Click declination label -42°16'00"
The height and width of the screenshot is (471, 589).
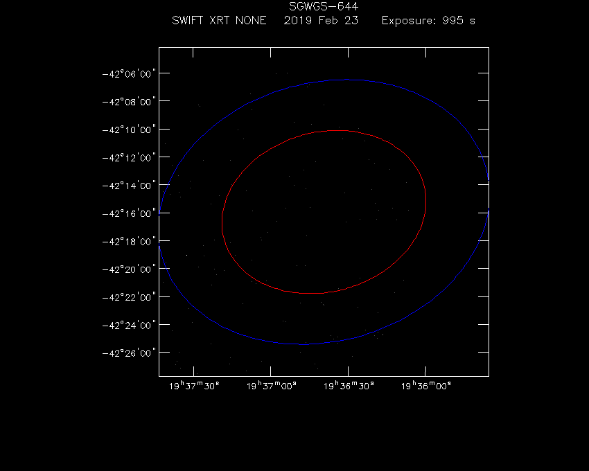tap(129, 213)
